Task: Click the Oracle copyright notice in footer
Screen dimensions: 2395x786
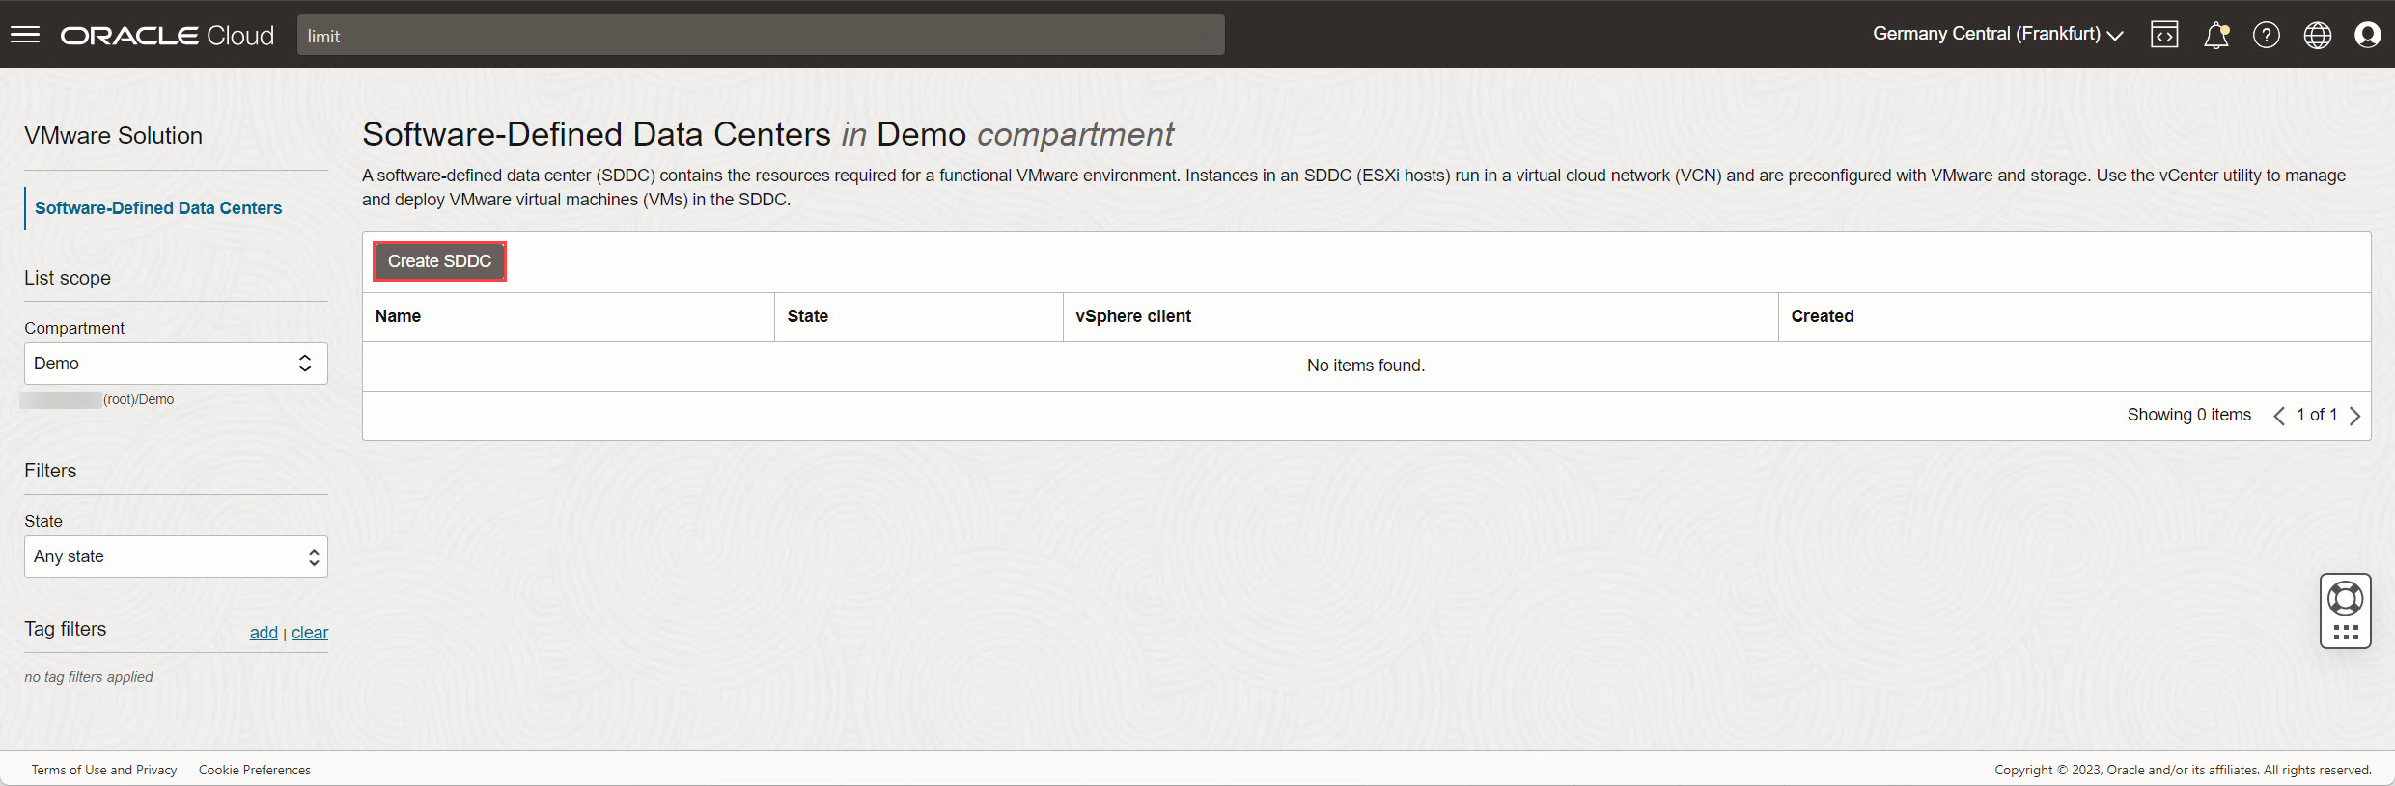Action: [x=2184, y=770]
